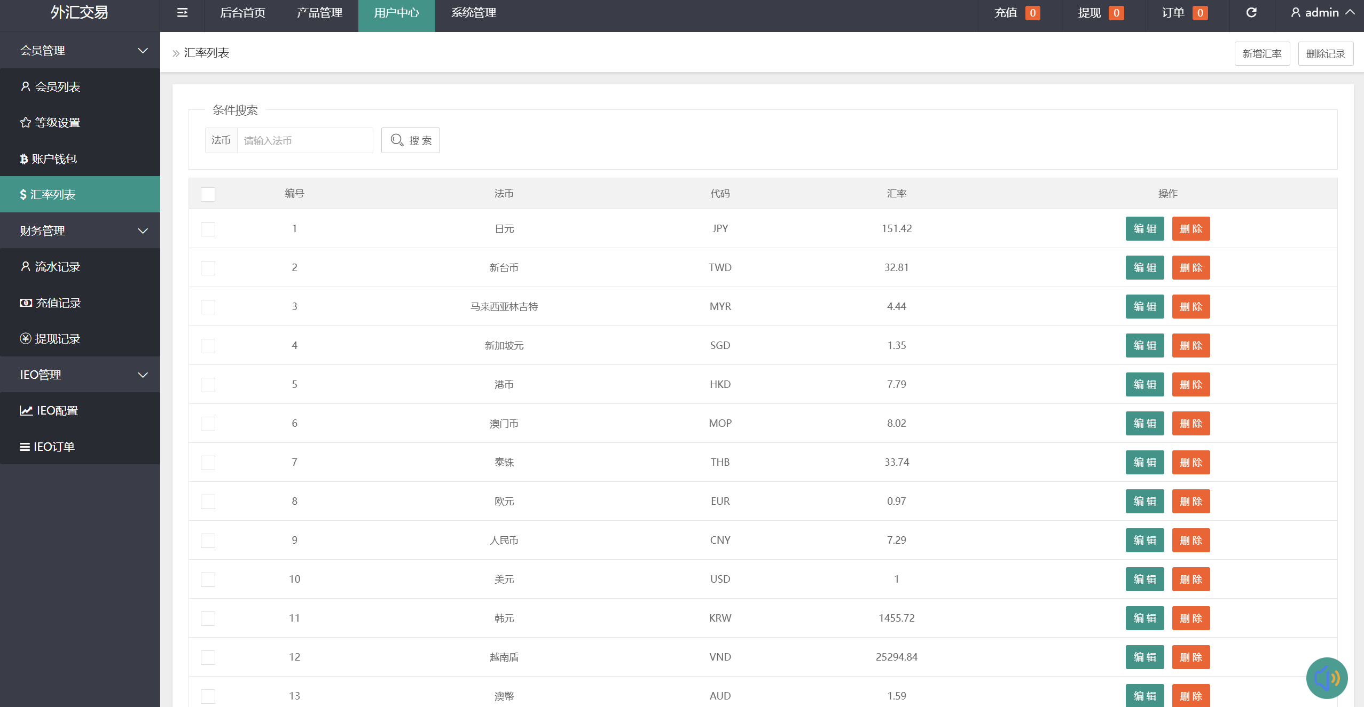Image resolution: width=1364 pixels, height=707 pixels.
Task: Open 账户钱包 in the sidebar
Action: point(80,158)
